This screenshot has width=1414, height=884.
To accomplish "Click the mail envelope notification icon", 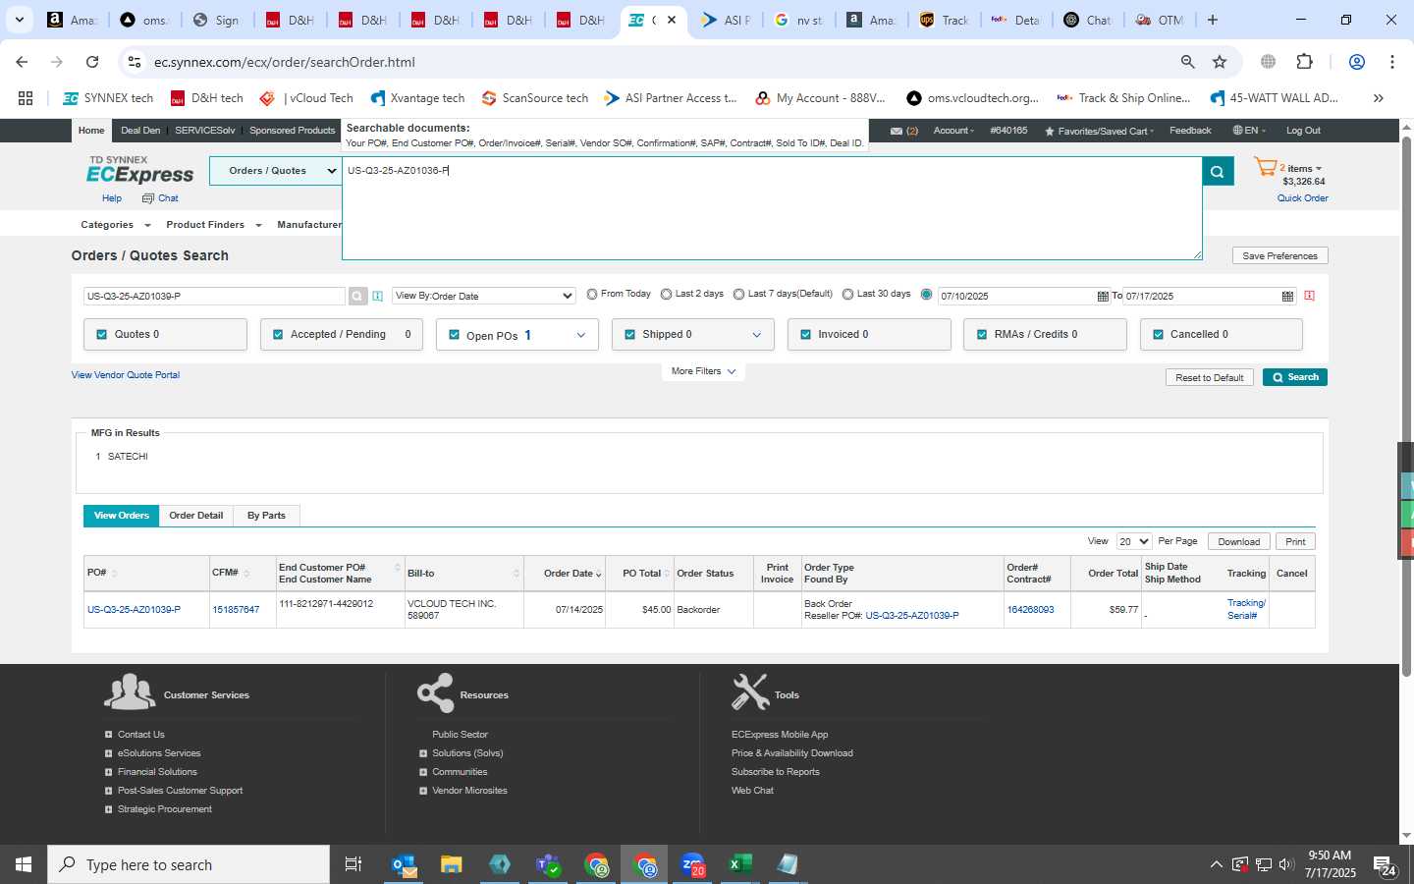I will [897, 131].
